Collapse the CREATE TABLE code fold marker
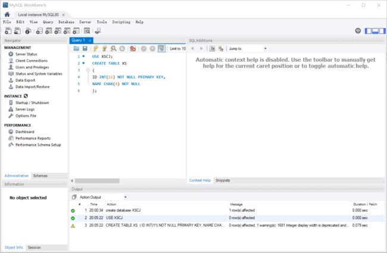Image resolution: width=387 pixels, height=253 pixels. coord(88,70)
